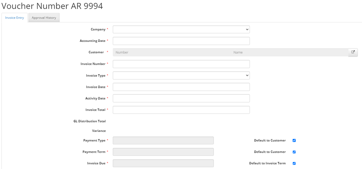This screenshot has height=169, width=362.
Task: Expand the Company dropdown
Action: (181, 29)
